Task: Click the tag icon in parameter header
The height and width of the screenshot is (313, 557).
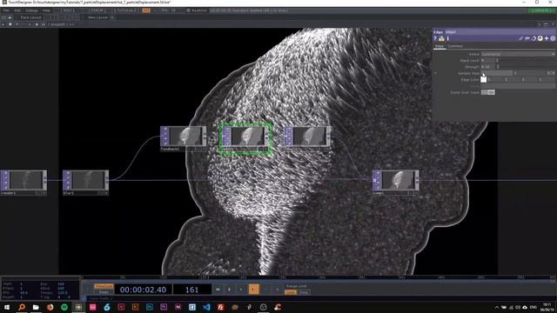Action: coord(534,38)
